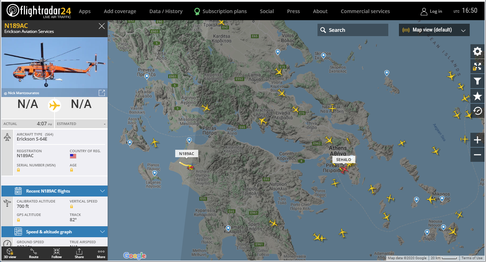Expand Speed & altitude graph section
This screenshot has height=262, width=486.
(x=55, y=232)
